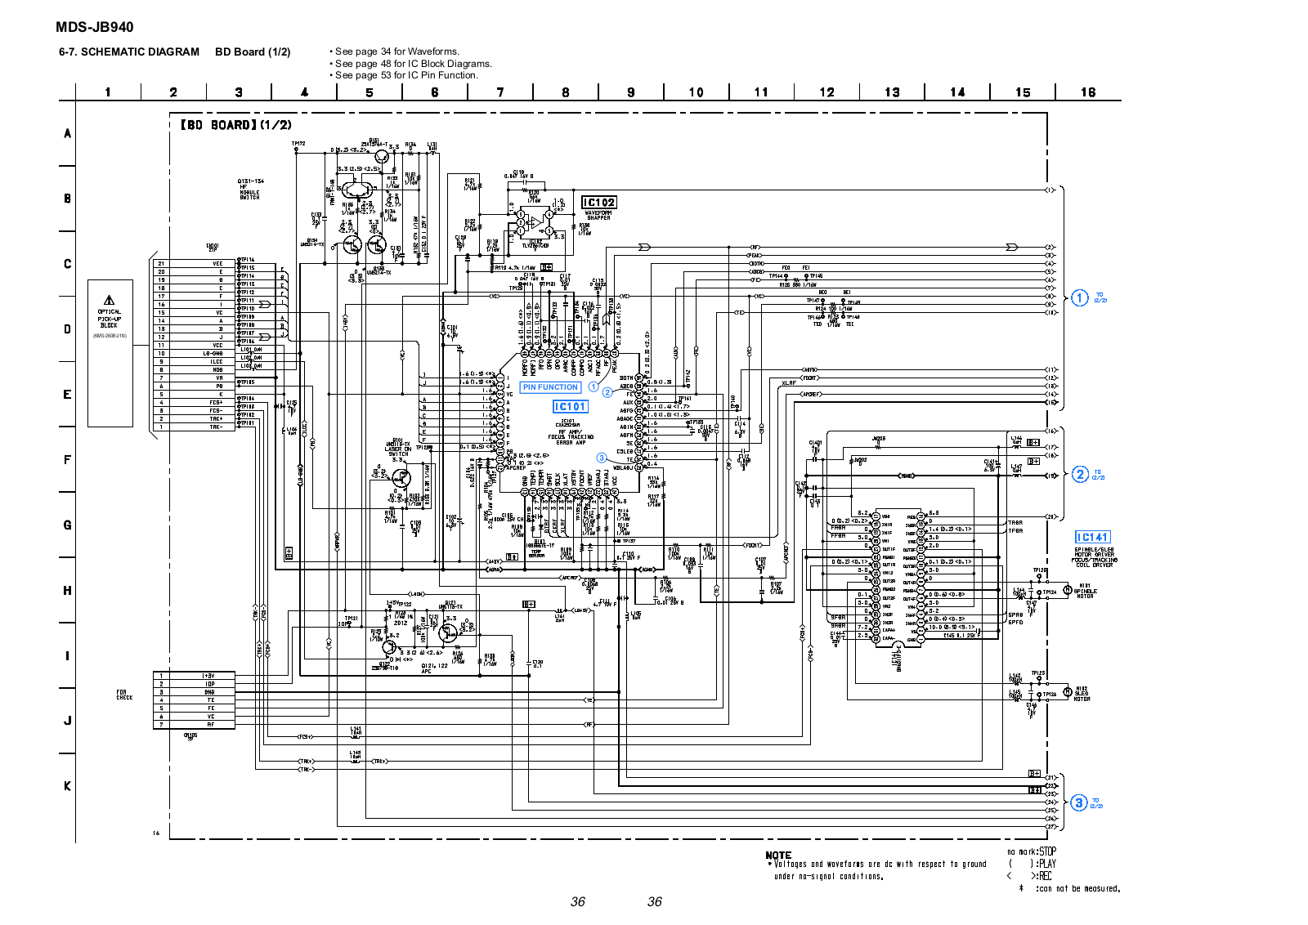The width and height of the screenshot is (1308, 925).
Task: Select the '6-7. SCHEMATIC DIAGRAM' heading
Action: pos(129,51)
